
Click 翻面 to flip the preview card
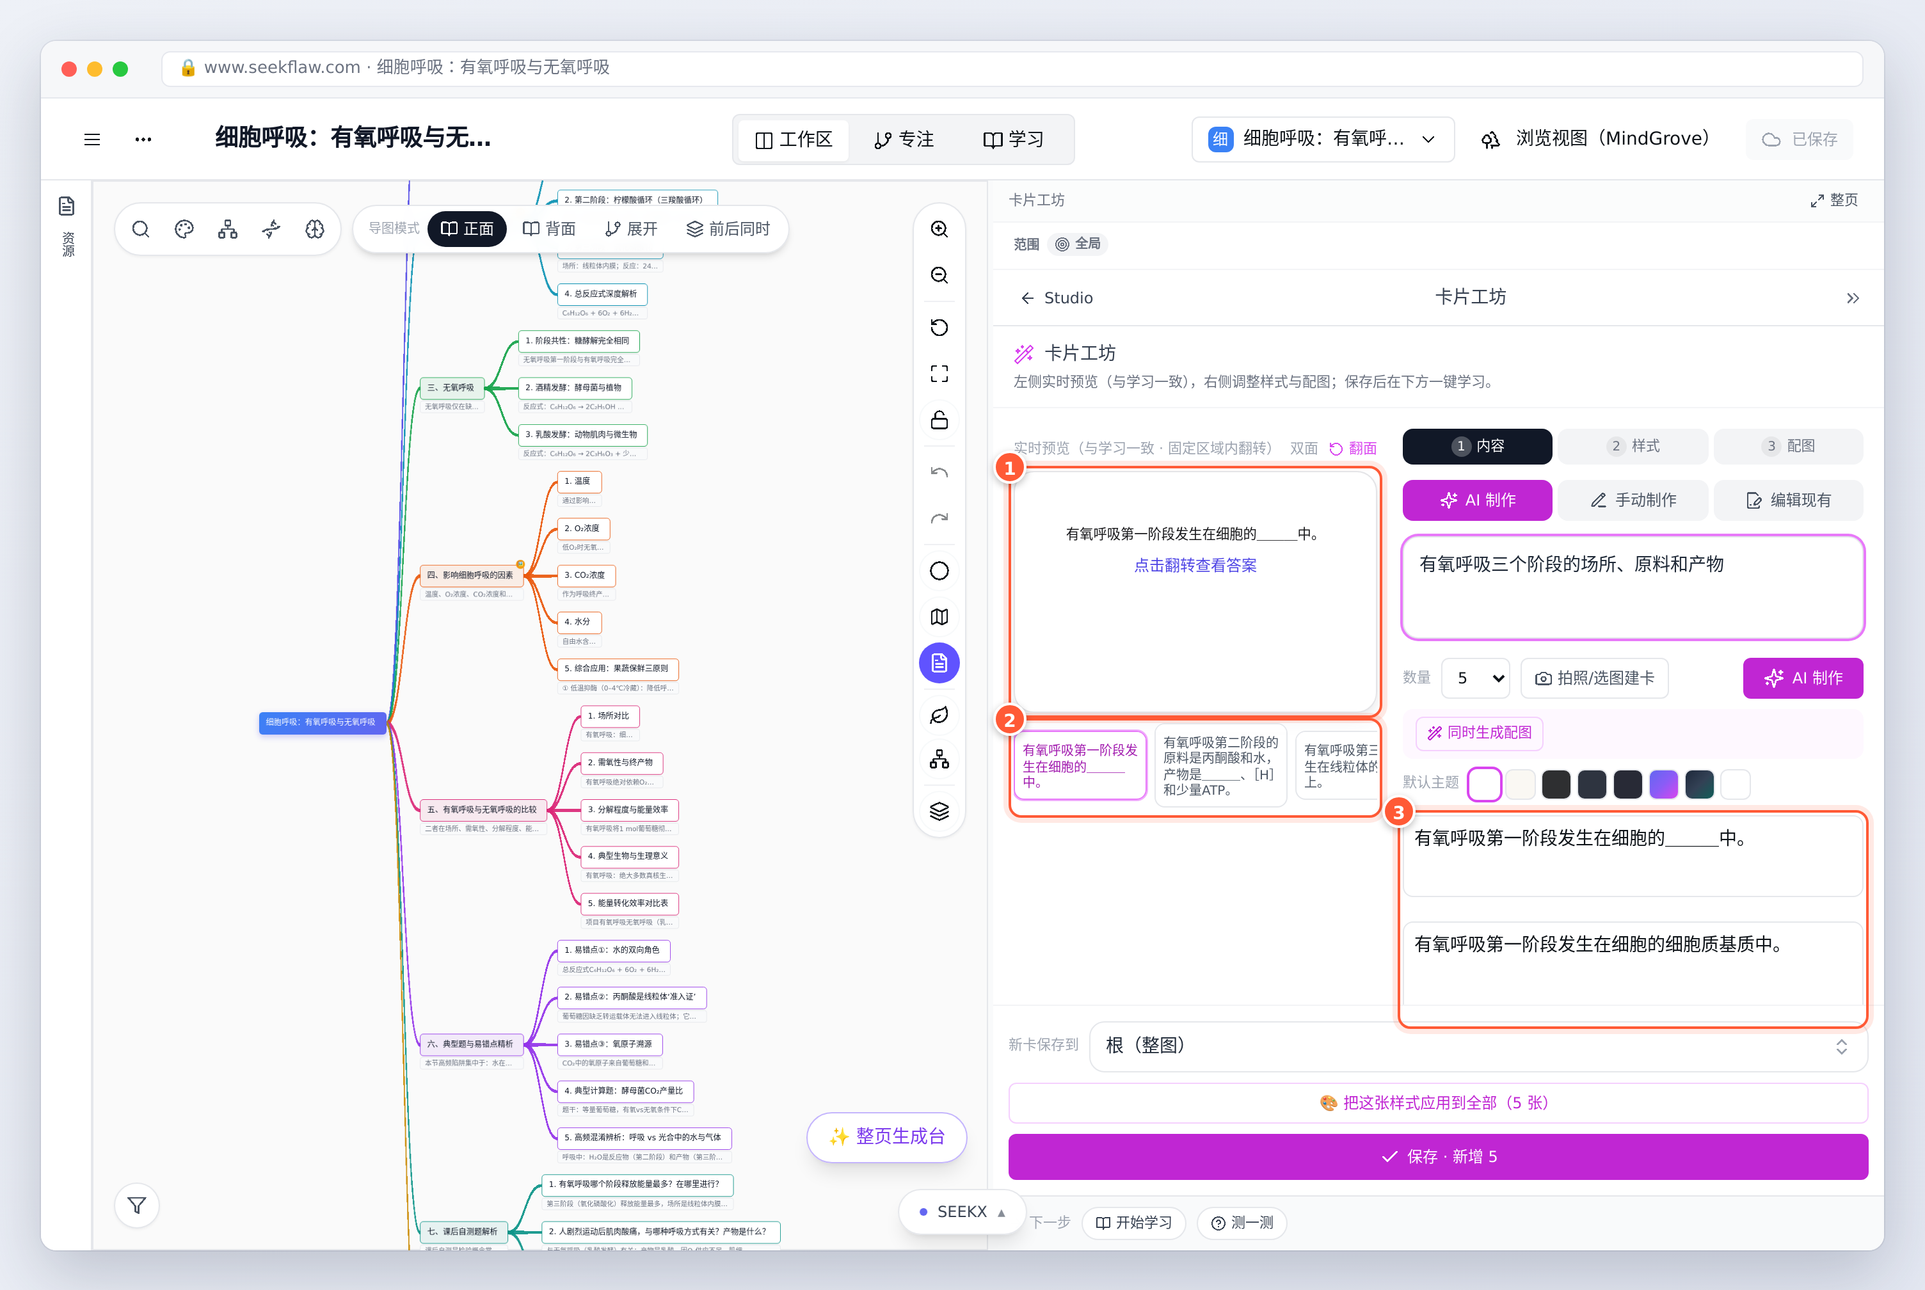(x=1354, y=449)
